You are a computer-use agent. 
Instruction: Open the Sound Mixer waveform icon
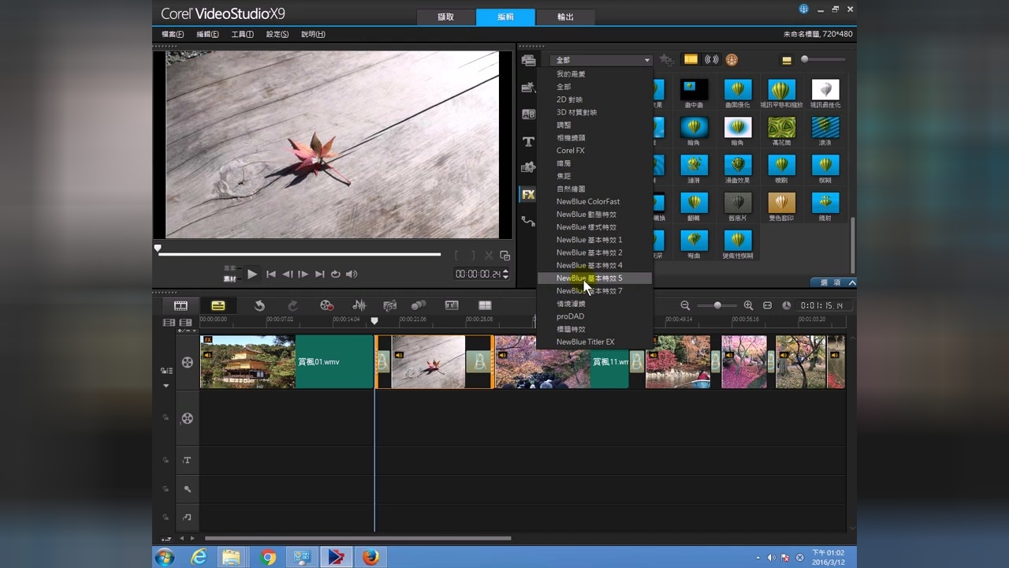(x=359, y=305)
